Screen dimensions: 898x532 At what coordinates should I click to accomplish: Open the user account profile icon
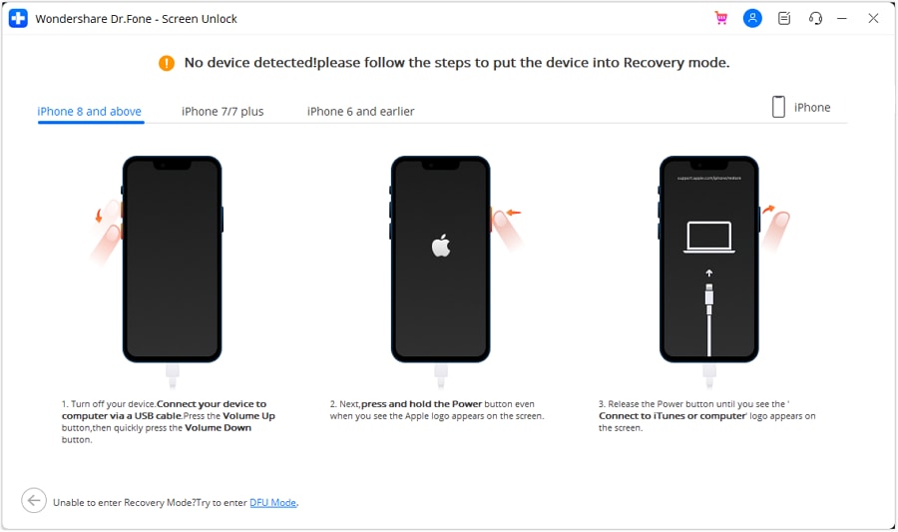752,18
